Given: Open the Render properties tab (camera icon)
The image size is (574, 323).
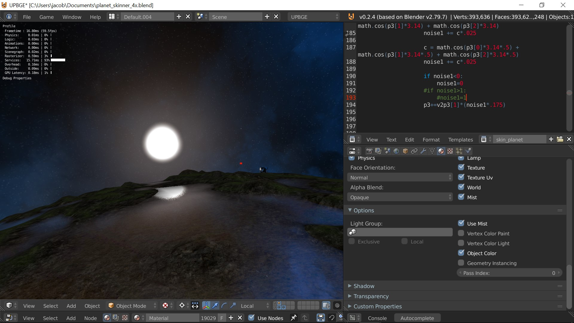Looking at the screenshot, I should point(369,151).
